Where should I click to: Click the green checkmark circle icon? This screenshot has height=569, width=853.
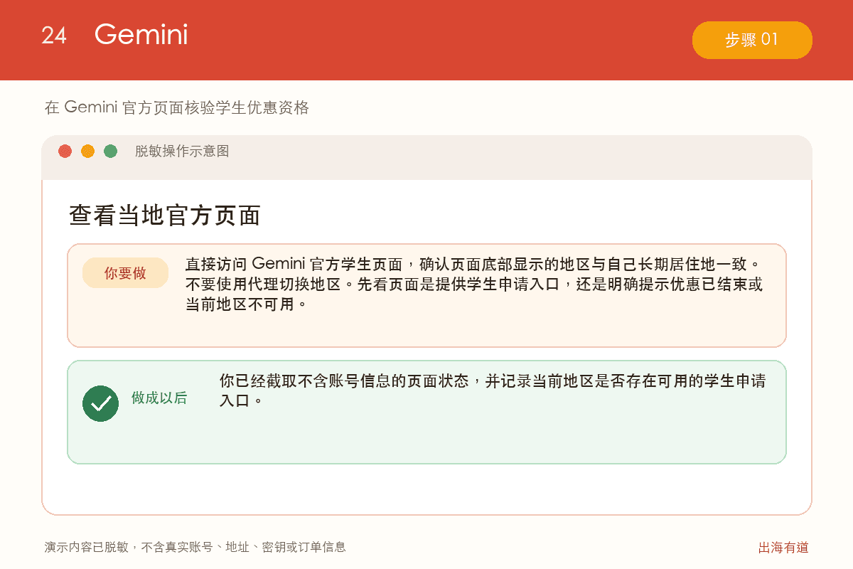tap(100, 404)
